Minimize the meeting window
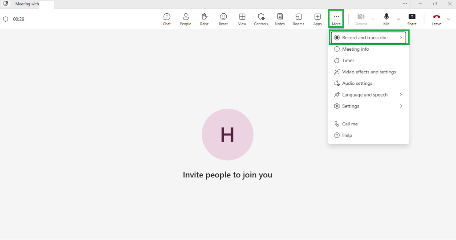Screen dimensions: 456x240 click(420, 4)
